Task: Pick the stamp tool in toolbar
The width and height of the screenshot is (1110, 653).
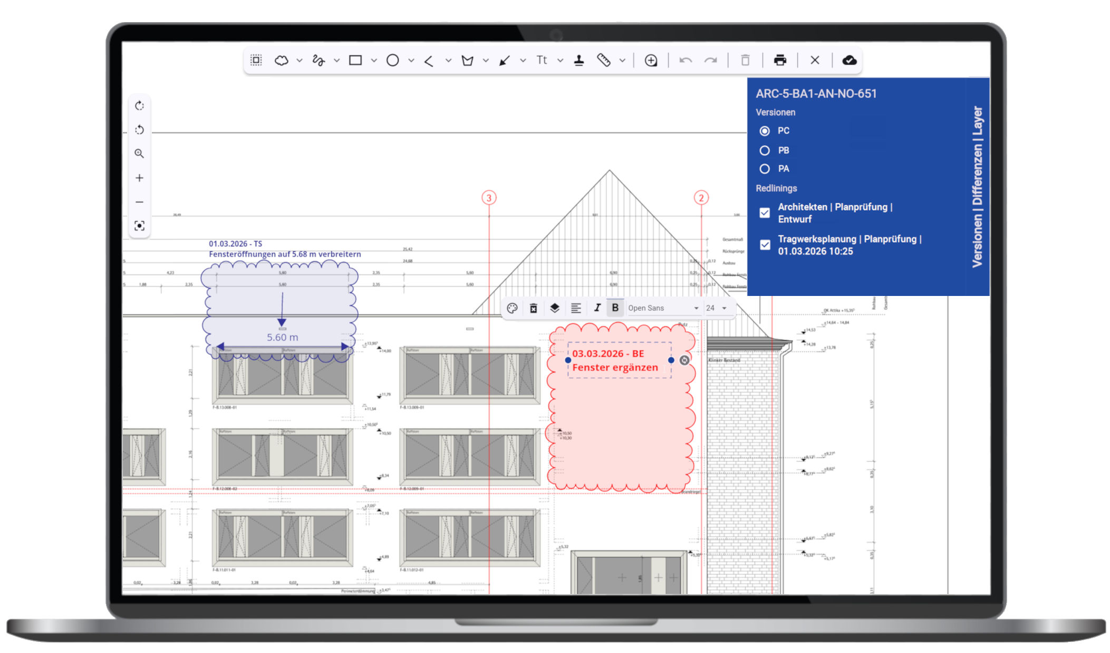Action: coord(579,61)
